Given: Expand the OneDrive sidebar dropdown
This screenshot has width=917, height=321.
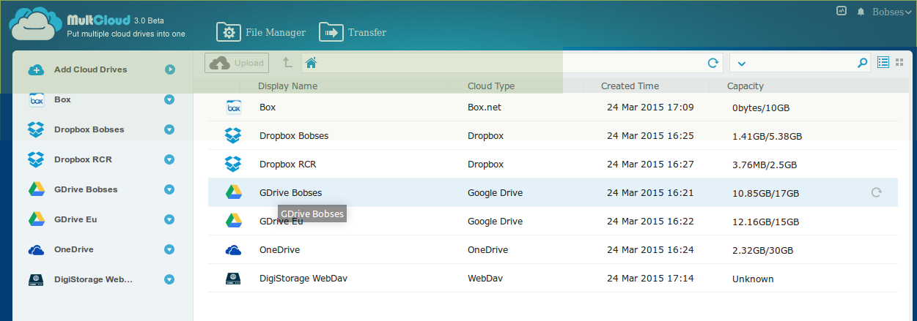Looking at the screenshot, I should (x=169, y=249).
